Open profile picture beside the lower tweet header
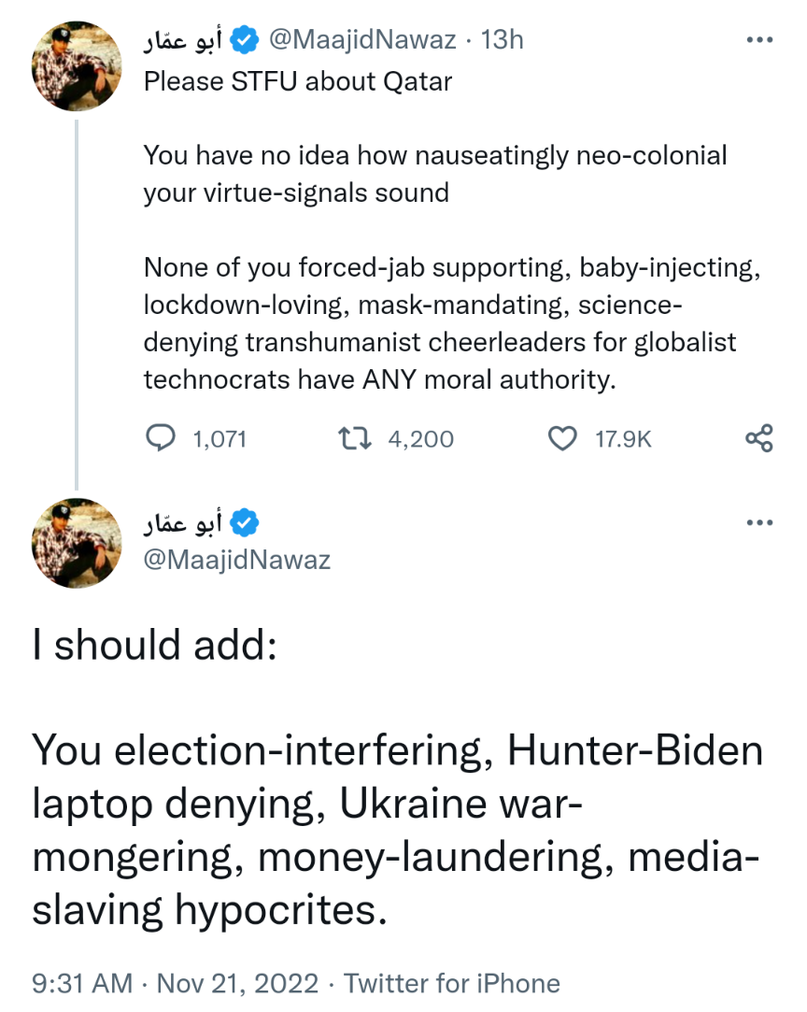 point(77,542)
